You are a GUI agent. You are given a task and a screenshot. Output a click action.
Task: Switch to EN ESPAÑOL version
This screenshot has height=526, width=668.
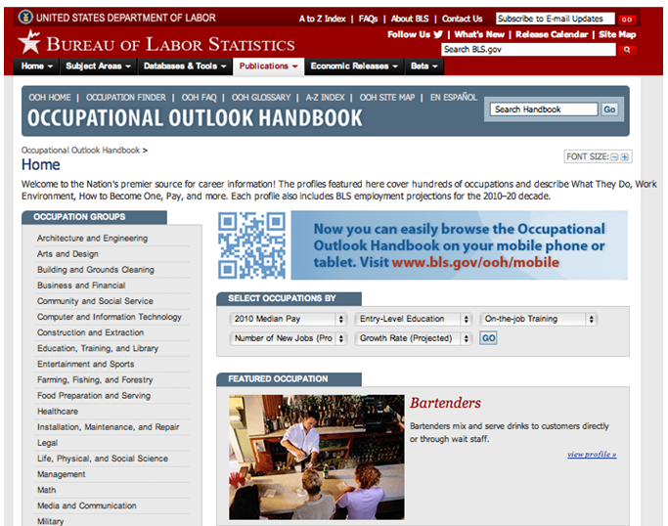point(453,98)
